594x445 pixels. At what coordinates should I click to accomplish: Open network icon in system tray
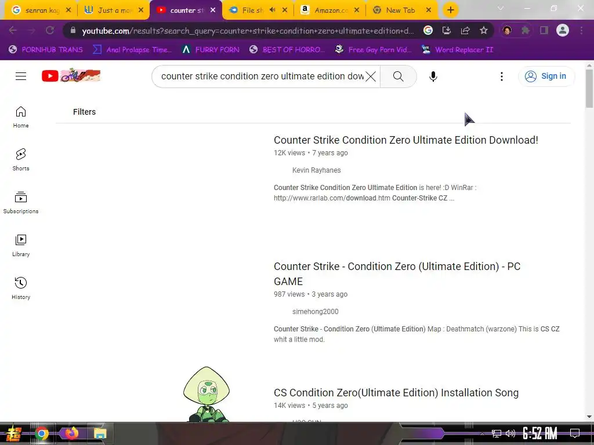tap(497, 433)
